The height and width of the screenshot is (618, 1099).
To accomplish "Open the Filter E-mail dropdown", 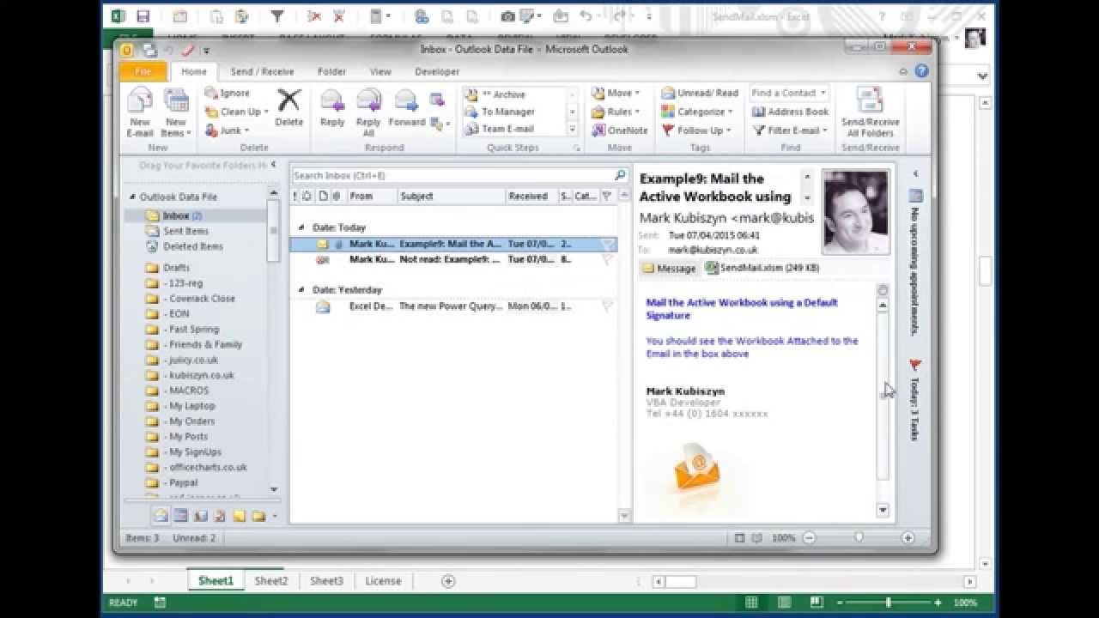I will 790,130.
